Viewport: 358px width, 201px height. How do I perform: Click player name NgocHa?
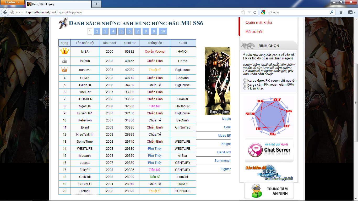point(85,106)
